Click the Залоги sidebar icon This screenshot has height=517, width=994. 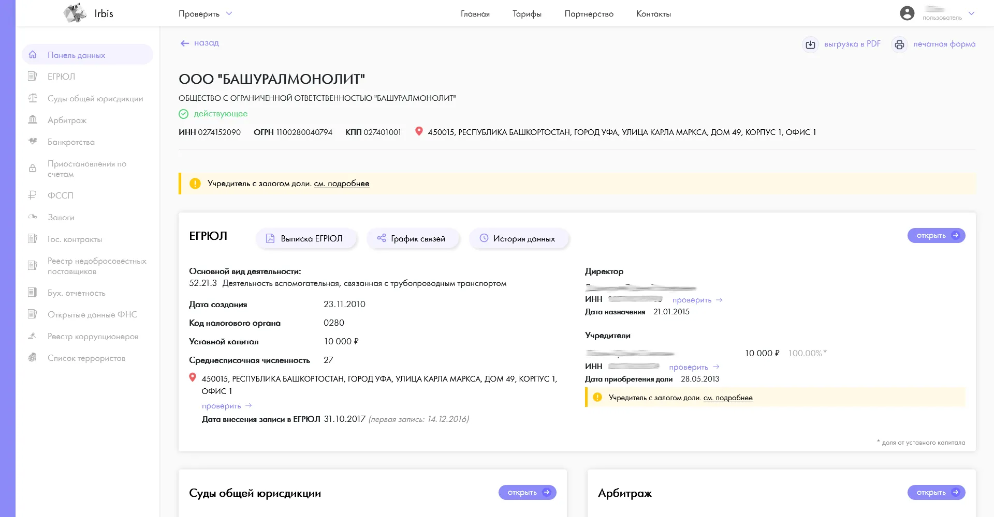pyautogui.click(x=33, y=217)
